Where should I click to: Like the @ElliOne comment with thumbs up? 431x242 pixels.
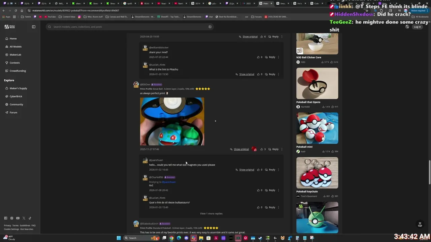point(262,149)
